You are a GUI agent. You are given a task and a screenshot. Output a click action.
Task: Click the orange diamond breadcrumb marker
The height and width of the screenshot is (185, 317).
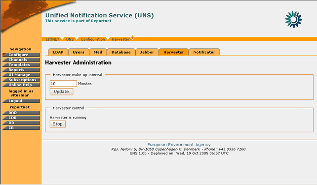[x=132, y=37]
